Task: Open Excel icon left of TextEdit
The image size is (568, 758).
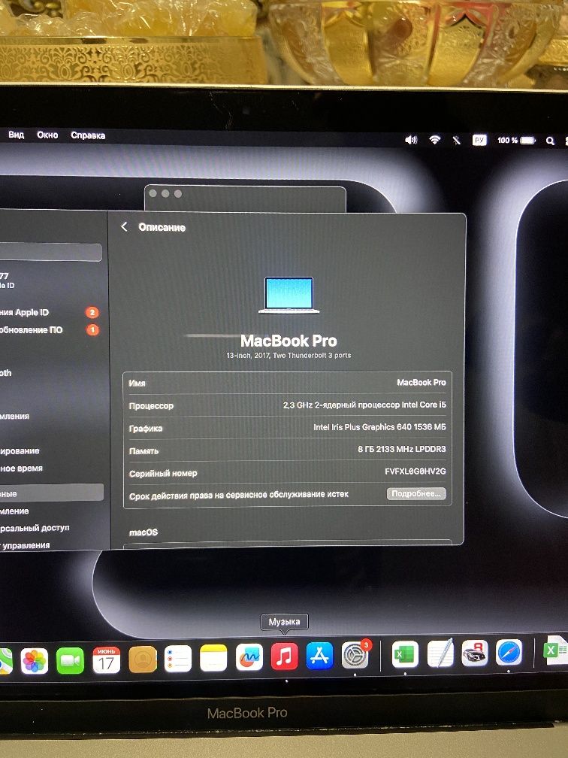Action: coord(405,654)
